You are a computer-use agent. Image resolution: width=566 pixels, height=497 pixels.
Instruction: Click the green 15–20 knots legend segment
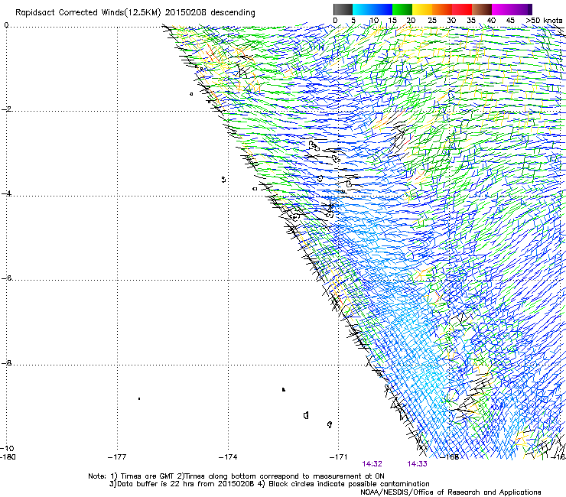pos(402,9)
